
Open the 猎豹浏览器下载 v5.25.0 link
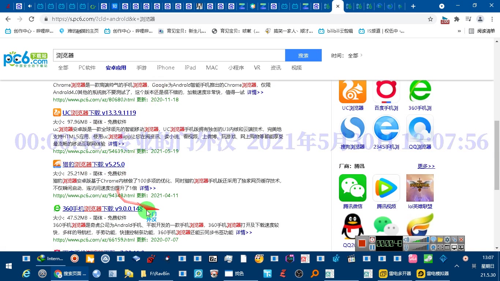(94, 164)
